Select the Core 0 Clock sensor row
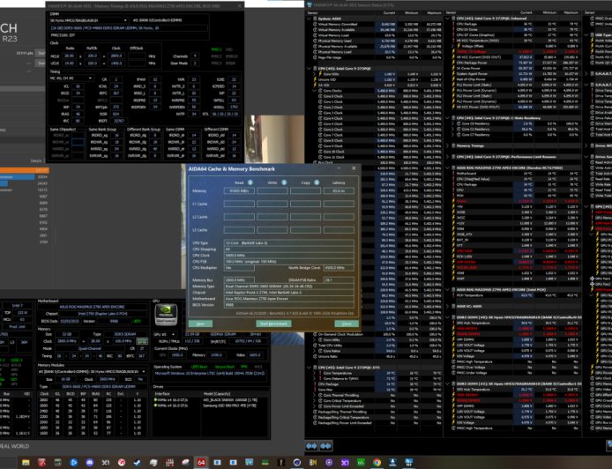 pos(379,96)
